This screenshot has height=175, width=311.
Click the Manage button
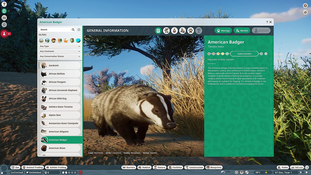[x=223, y=30]
